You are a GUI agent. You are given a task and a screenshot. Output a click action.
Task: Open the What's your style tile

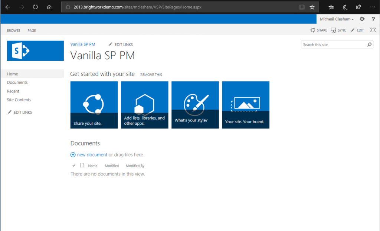pyautogui.click(x=195, y=105)
